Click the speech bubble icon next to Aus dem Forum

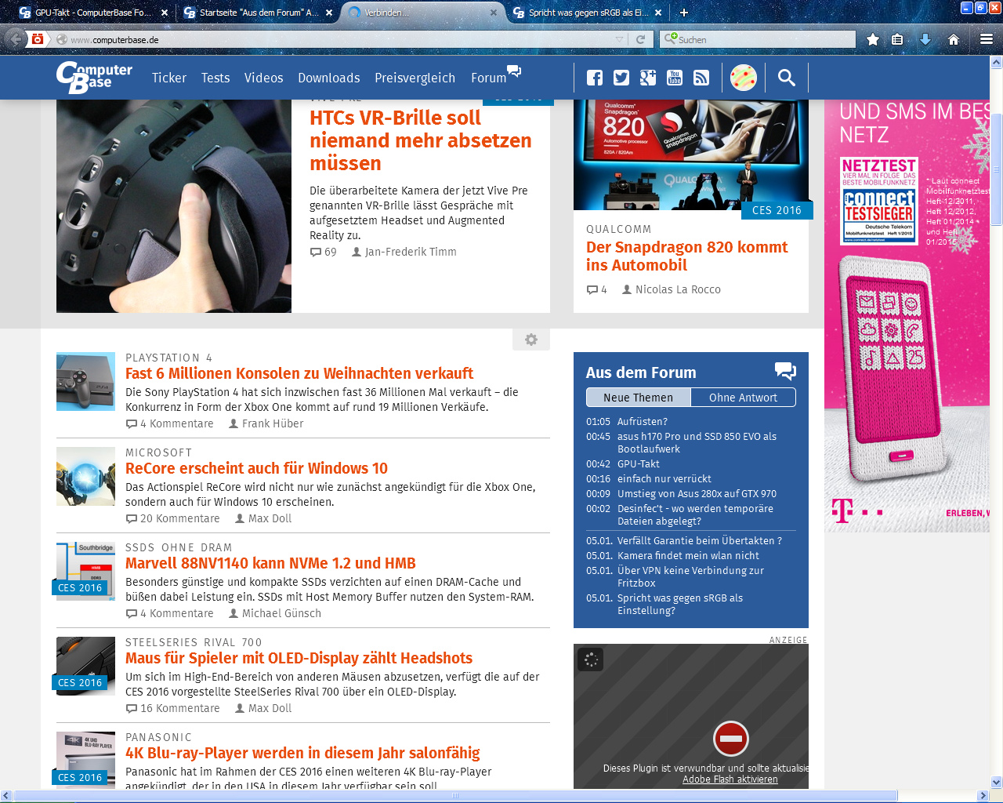(x=785, y=371)
